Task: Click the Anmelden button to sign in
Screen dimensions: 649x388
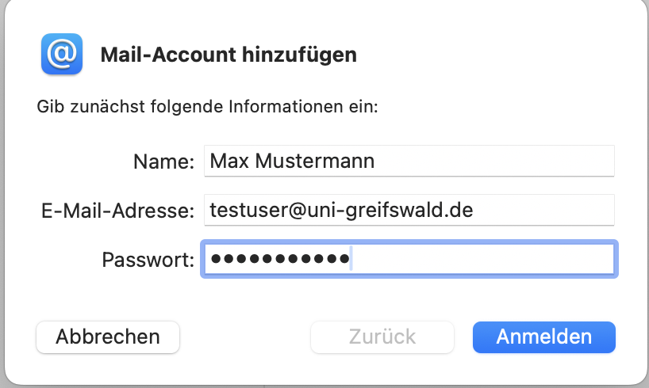Action: [543, 337]
